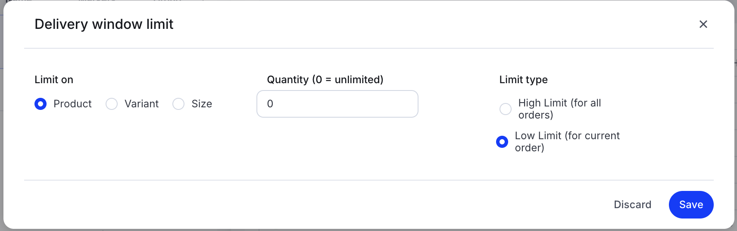This screenshot has height=231, width=737.
Task: Click the "Quantity (0 = unlimited)" label
Action: point(325,80)
